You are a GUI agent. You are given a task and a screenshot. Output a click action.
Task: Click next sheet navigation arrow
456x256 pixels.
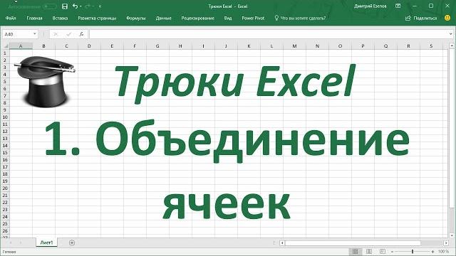pyautogui.click(x=21, y=242)
